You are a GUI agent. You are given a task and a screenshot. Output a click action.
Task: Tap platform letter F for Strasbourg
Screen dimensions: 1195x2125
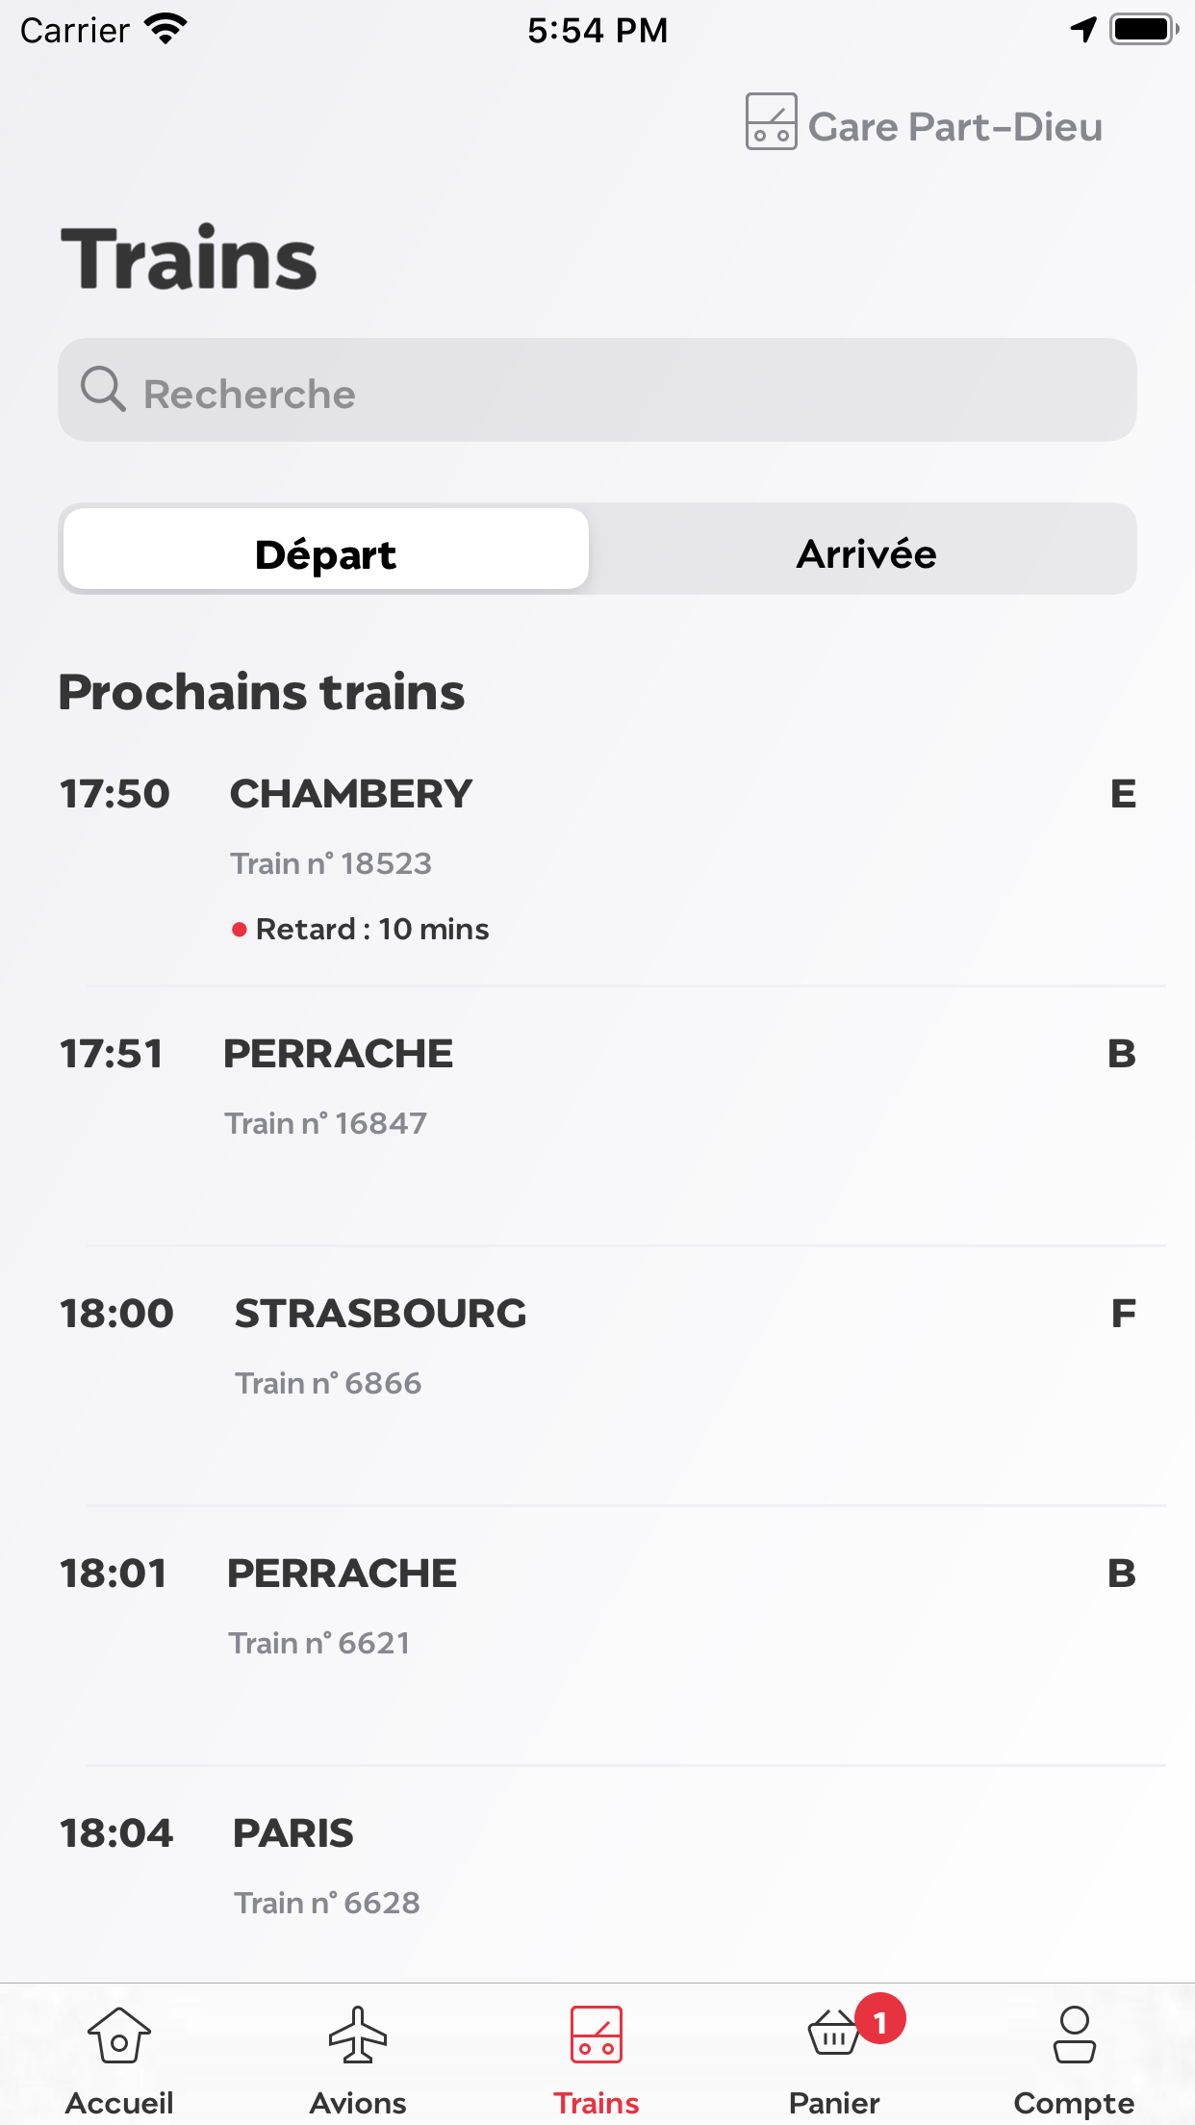click(1123, 1315)
